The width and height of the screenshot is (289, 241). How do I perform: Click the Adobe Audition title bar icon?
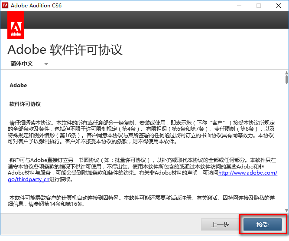5,6
